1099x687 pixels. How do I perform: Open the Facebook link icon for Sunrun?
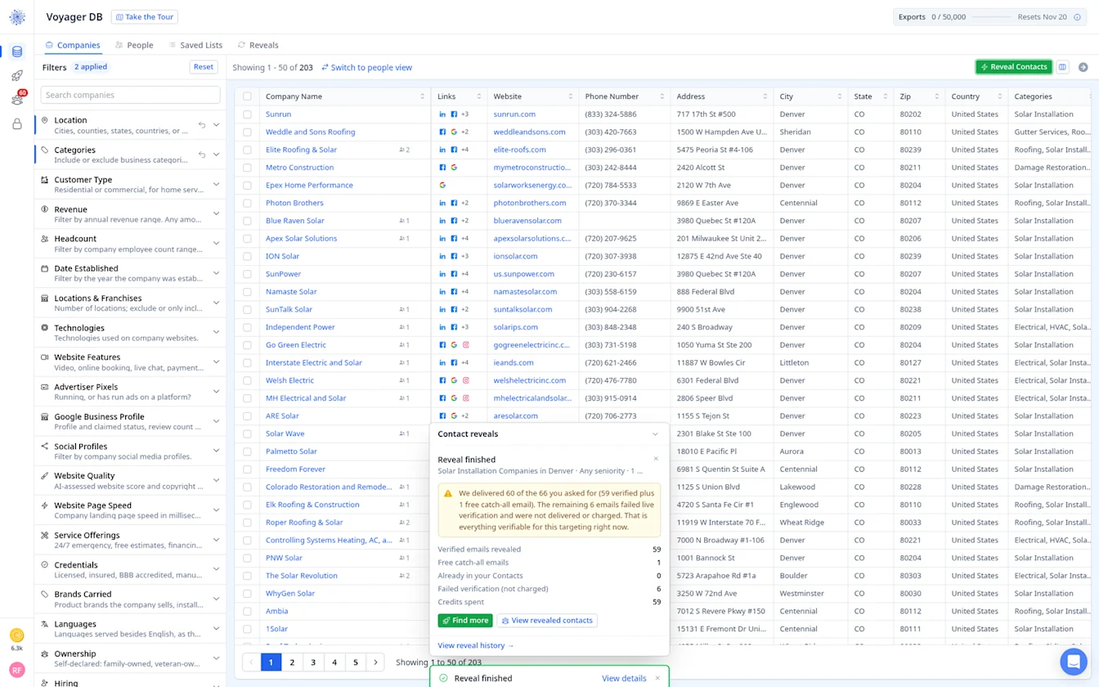pyautogui.click(x=454, y=114)
